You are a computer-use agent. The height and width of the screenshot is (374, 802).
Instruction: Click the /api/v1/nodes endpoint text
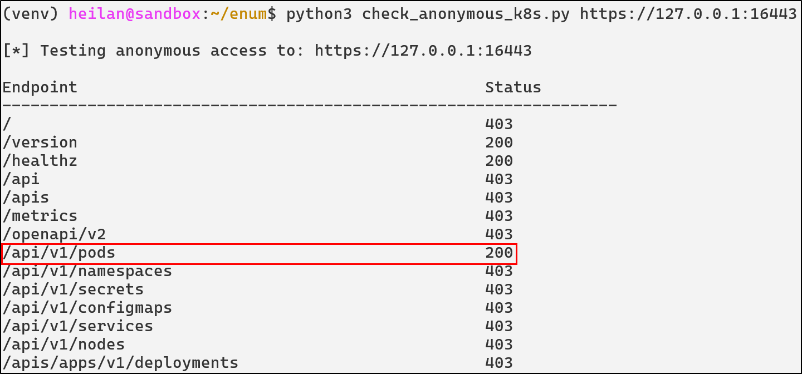click(x=64, y=345)
